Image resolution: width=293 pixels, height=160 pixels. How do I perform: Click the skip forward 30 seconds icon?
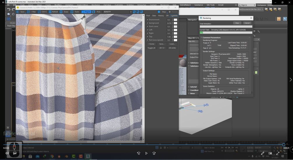154,153
